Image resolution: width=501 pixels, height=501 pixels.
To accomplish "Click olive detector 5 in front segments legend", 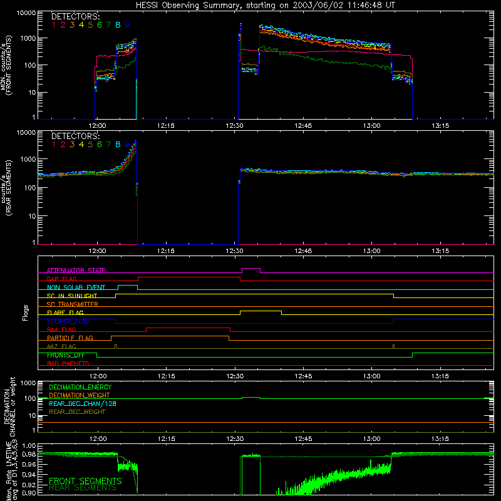I will [x=90, y=25].
